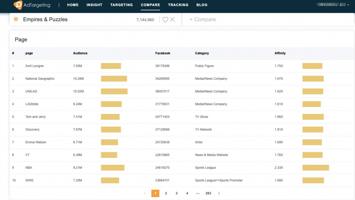Click WWE affinity bar

(x=313, y=180)
